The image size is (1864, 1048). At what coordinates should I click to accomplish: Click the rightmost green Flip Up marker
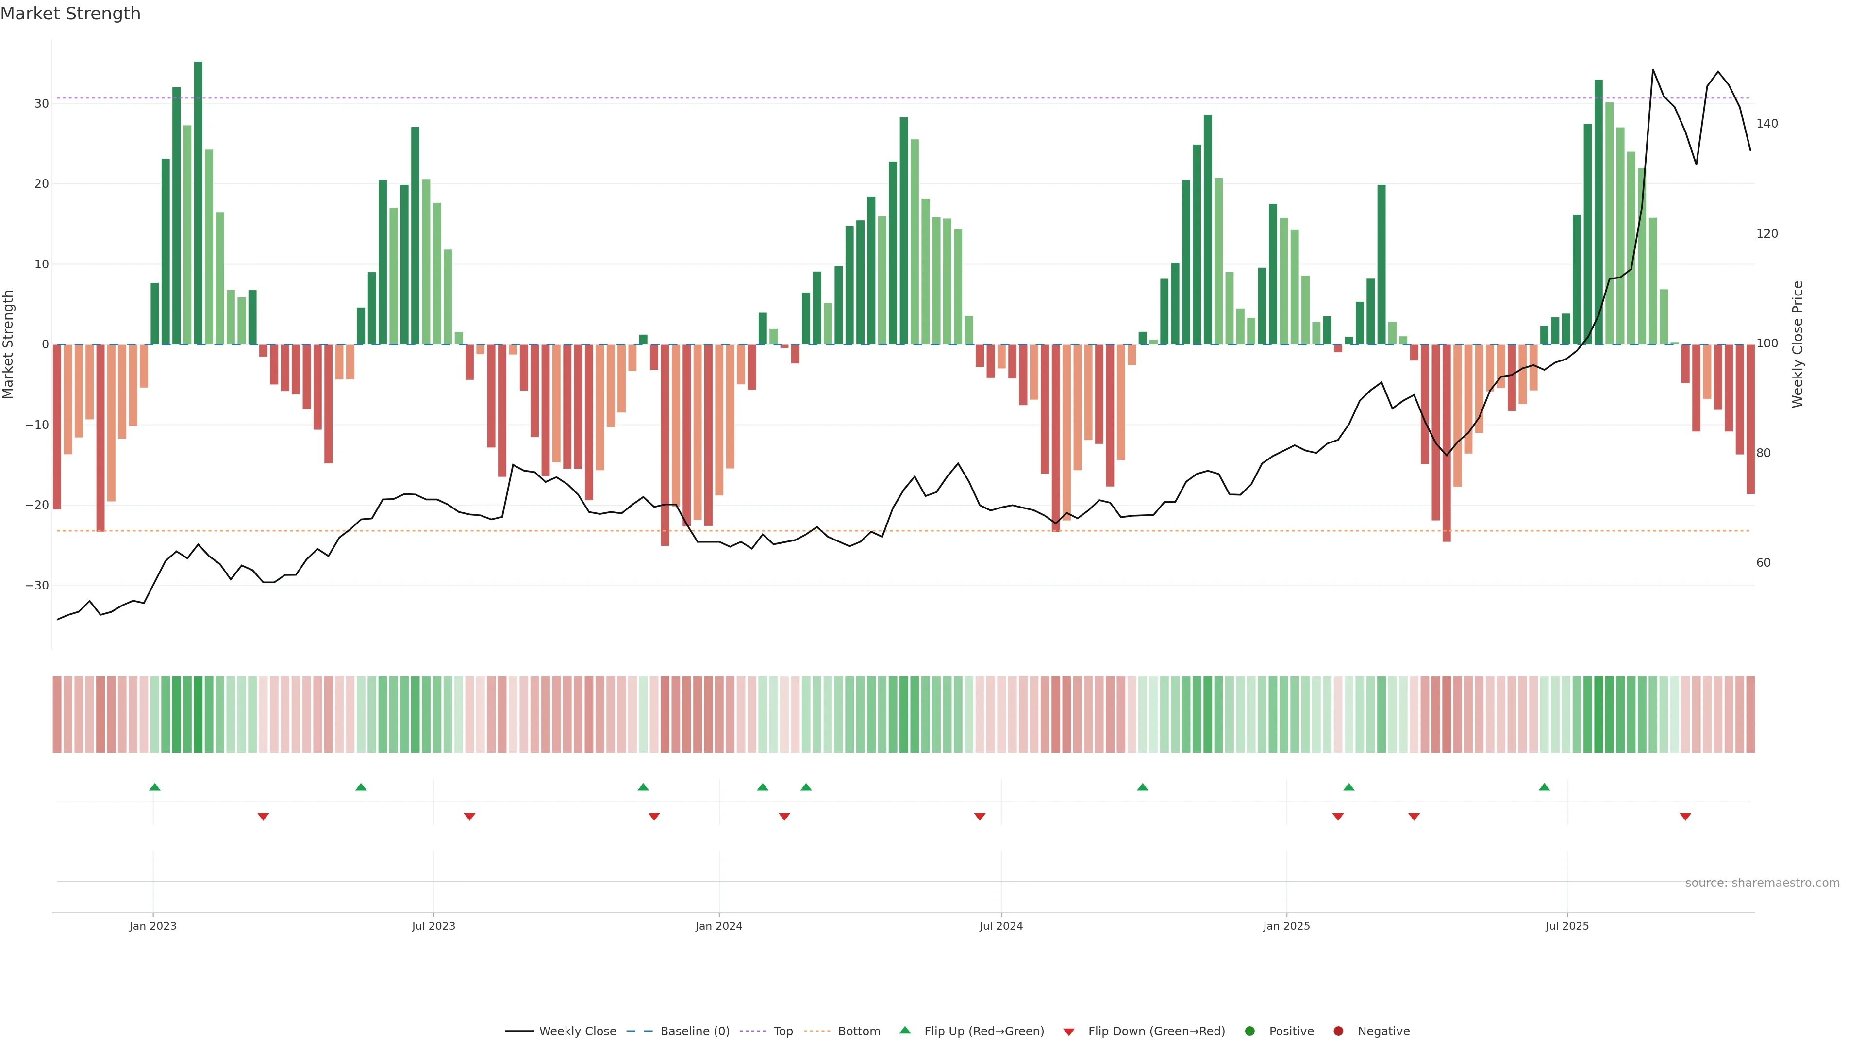pyautogui.click(x=1544, y=787)
